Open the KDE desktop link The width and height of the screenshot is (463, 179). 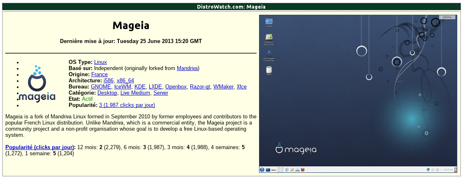pos(140,87)
